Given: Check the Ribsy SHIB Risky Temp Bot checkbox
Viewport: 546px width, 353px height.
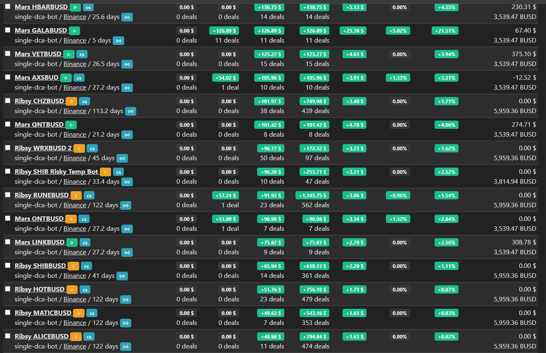Looking at the screenshot, I should coord(7,171).
